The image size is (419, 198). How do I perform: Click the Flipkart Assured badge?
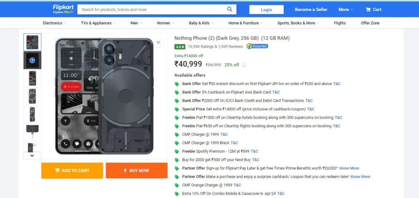pos(257,46)
